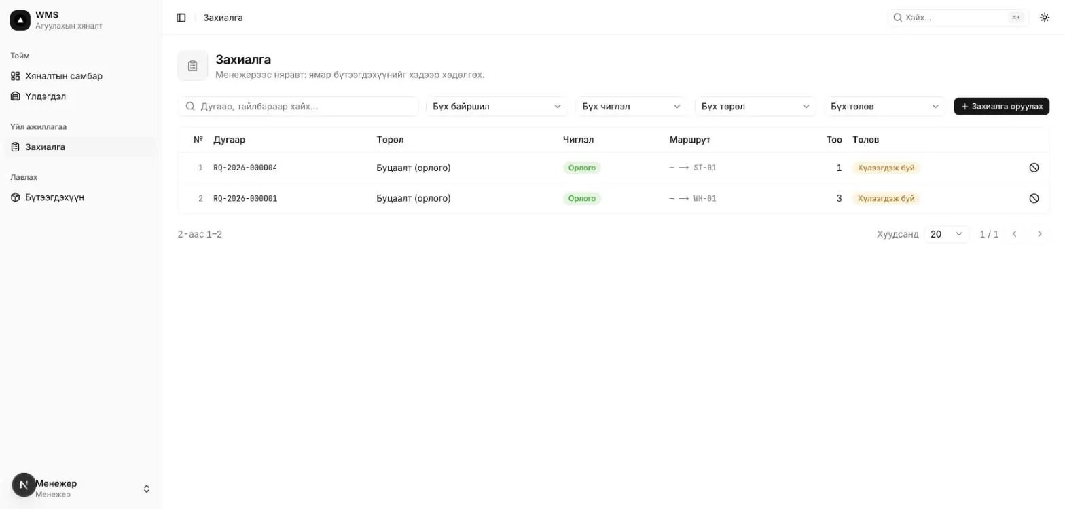Image resolution: width=1065 pixels, height=509 pixels.
Task: Click order number RQ-2026-000001
Action: point(245,199)
